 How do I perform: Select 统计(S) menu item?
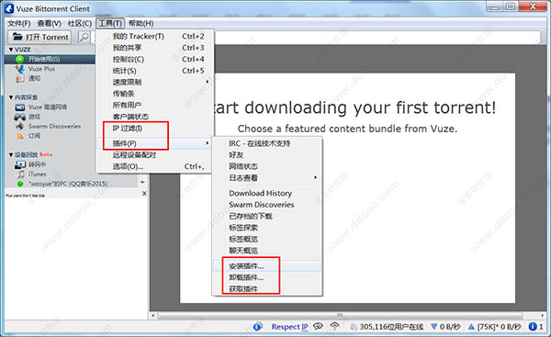[x=154, y=71]
